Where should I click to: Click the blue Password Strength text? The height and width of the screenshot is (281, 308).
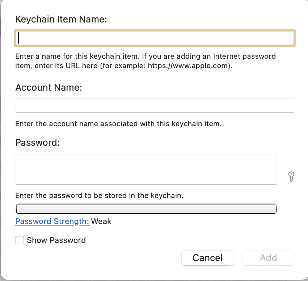(x=52, y=221)
